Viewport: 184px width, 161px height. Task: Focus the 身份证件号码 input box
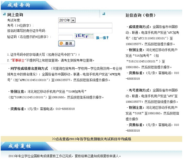pyautogui.click(x=85, y=31)
